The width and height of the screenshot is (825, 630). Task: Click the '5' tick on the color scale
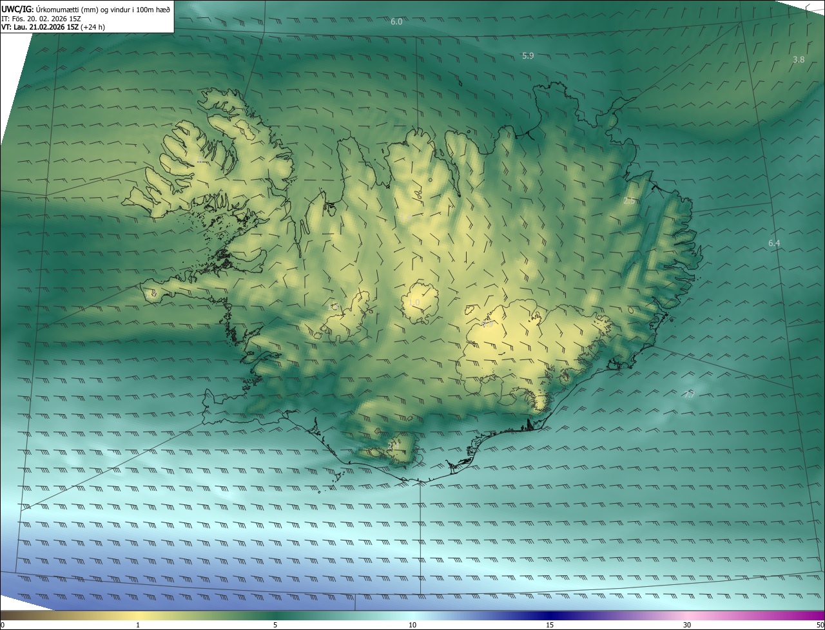[275, 625]
